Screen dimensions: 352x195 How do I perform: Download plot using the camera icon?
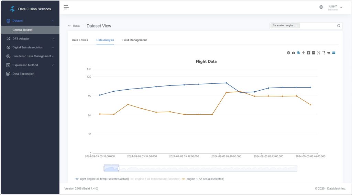(x=293, y=53)
